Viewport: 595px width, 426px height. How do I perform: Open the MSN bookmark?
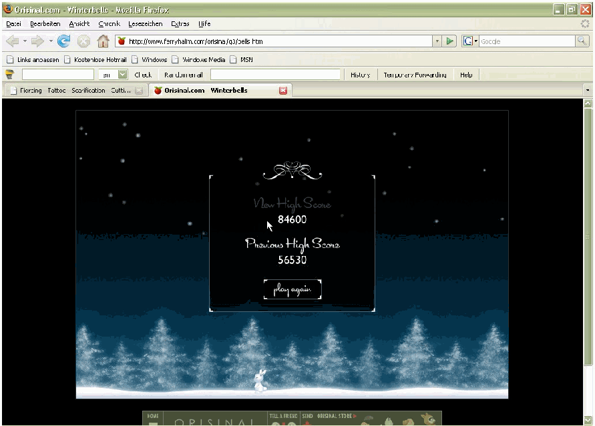pos(241,60)
